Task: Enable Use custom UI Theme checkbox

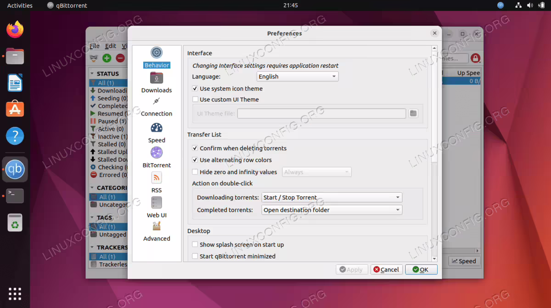Action: [195, 99]
